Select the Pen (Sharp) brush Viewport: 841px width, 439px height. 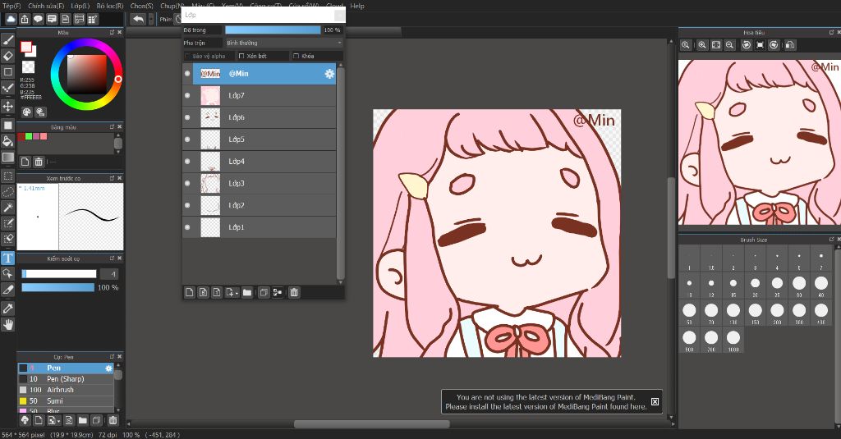coord(66,379)
